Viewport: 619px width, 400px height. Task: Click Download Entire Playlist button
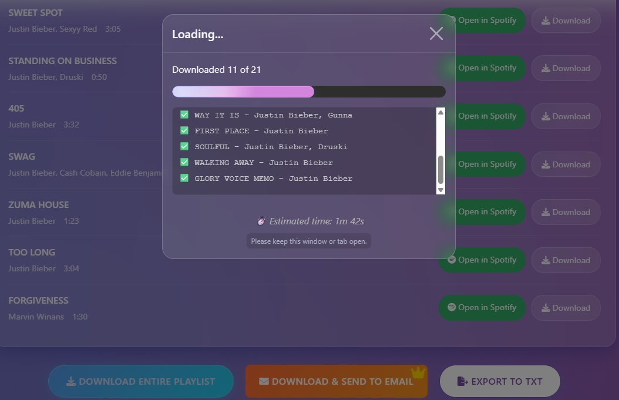click(x=141, y=381)
